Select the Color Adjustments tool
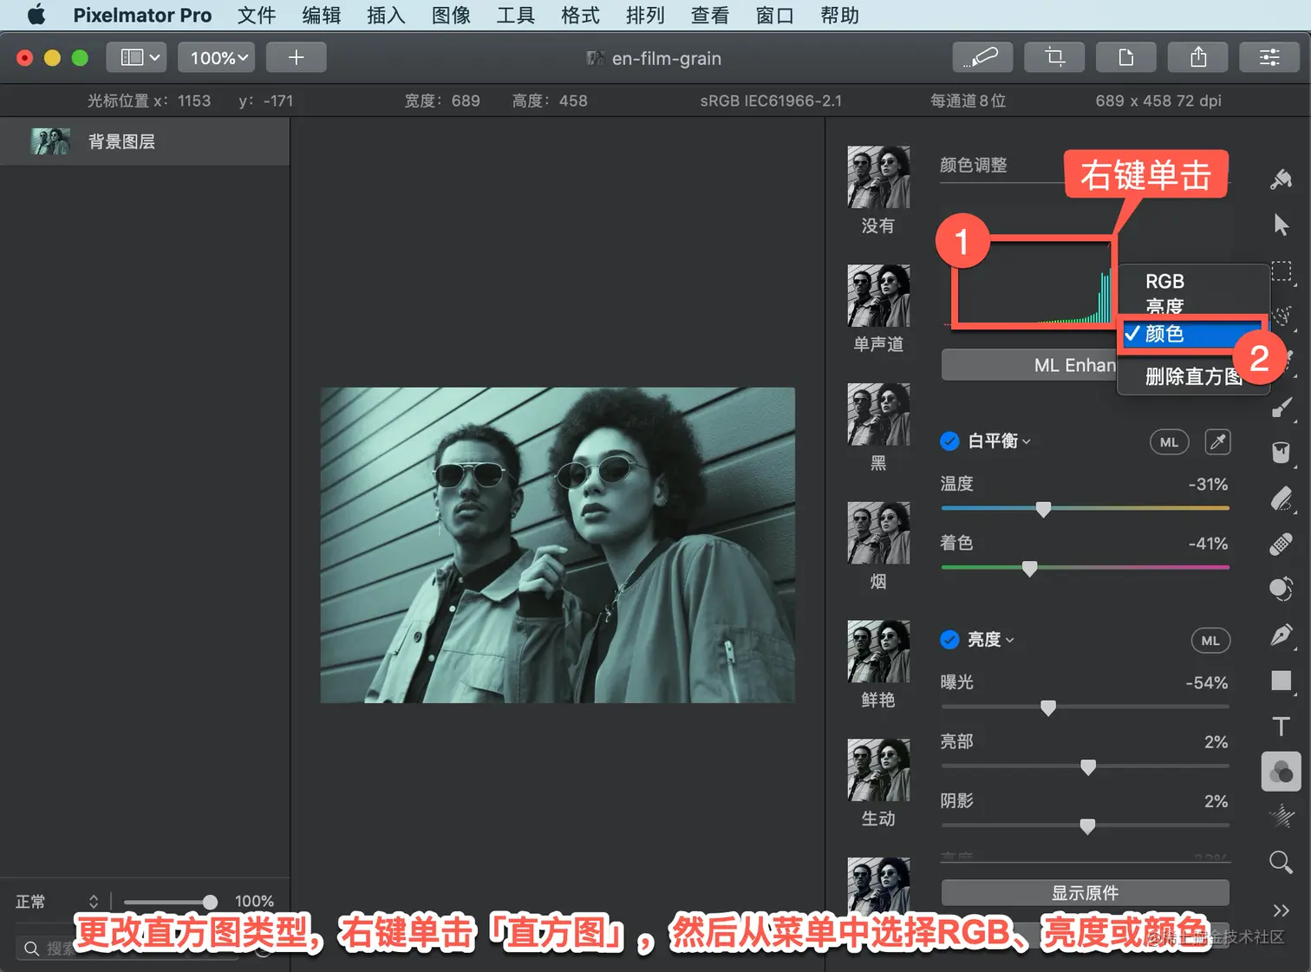The image size is (1311, 972). point(1281,772)
